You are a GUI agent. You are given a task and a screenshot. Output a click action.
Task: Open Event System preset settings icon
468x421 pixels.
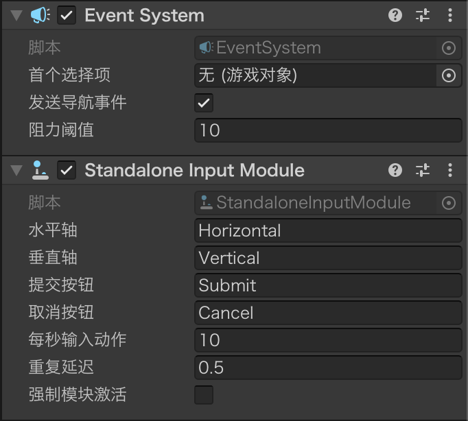click(x=423, y=15)
